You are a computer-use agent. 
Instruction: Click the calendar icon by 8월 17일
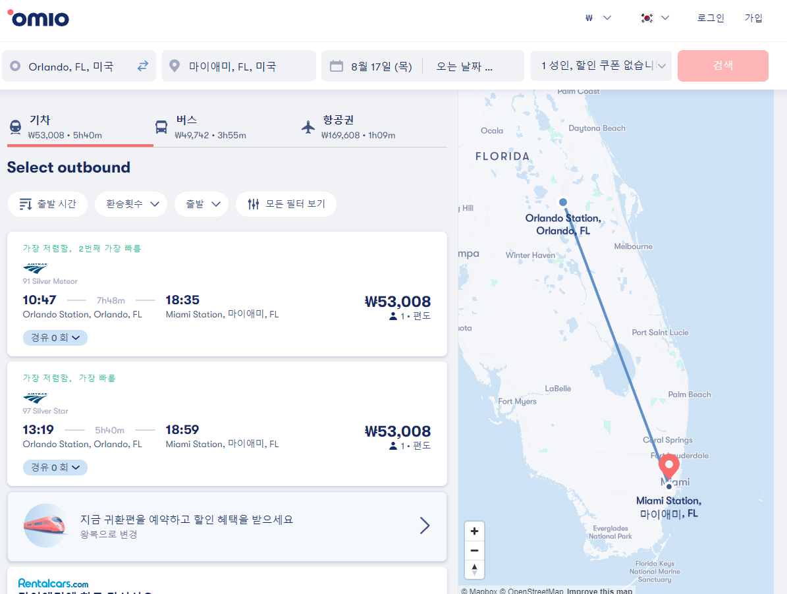pyautogui.click(x=337, y=66)
